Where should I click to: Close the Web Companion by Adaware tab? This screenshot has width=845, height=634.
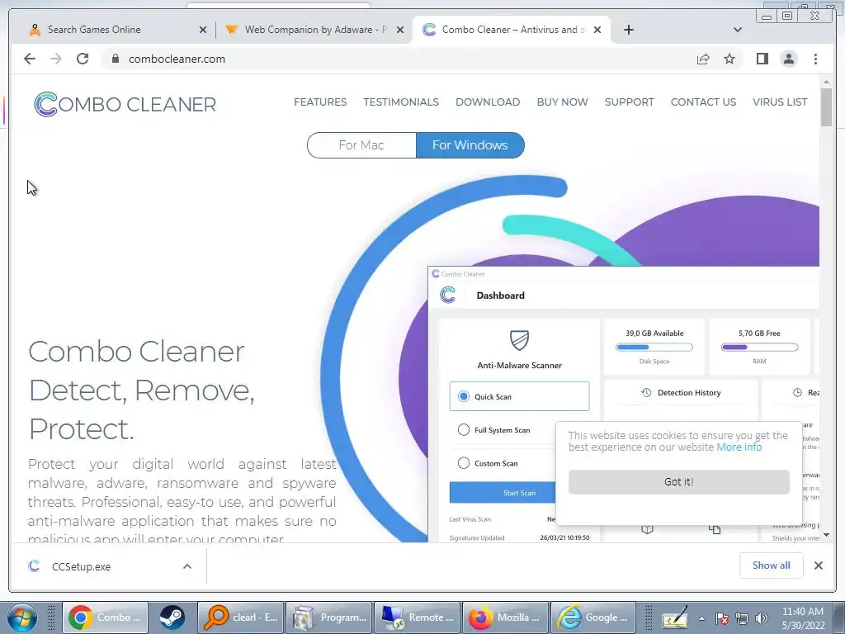[400, 30]
